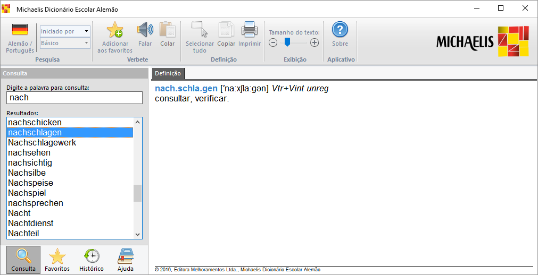Select 'Nachteil' in the results

(70, 233)
